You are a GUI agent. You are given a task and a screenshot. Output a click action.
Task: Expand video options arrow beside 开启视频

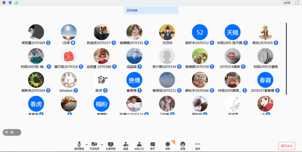(x=102, y=144)
